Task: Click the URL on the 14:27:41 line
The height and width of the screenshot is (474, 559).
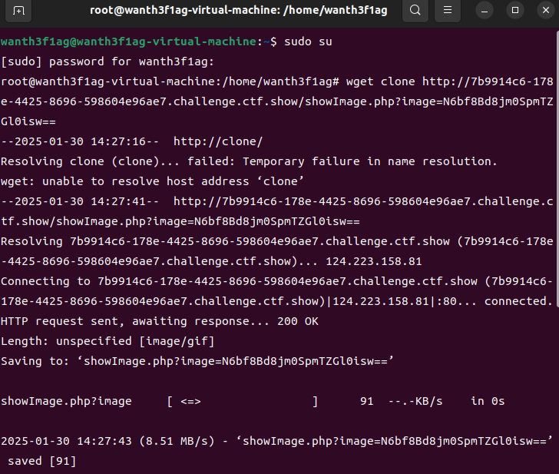Action: click(x=362, y=201)
